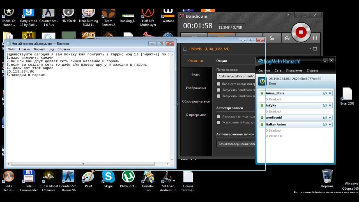Enable the 'Автостарт записи полн...' checkbox

(x=218, y=116)
